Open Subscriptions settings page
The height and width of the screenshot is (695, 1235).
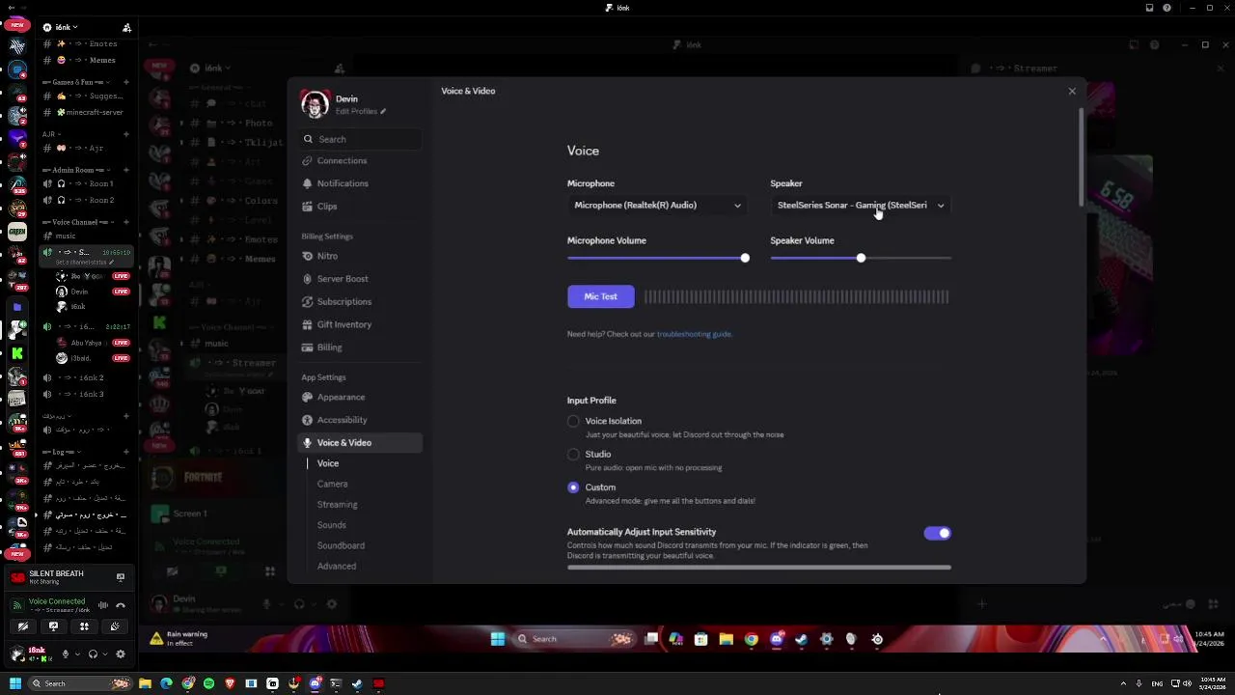point(360,301)
